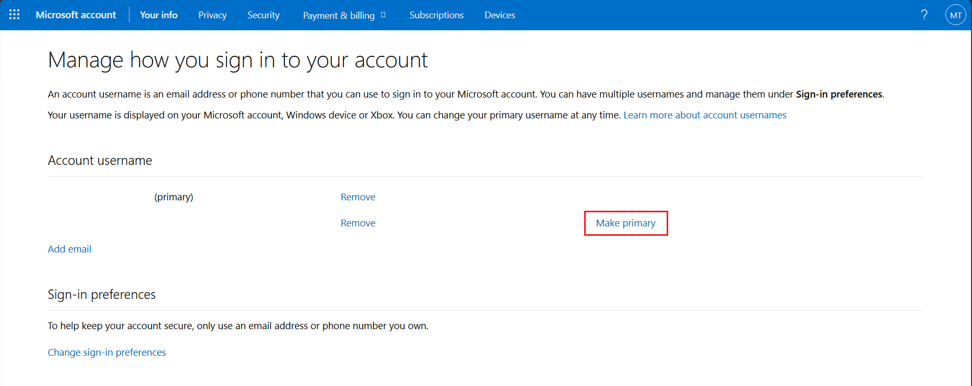Image resolution: width=972 pixels, height=386 pixels.
Task: Expand the Payment & billing dropdown
Action: tap(344, 15)
